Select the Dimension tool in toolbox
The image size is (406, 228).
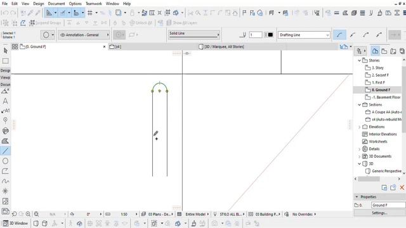click(5, 91)
